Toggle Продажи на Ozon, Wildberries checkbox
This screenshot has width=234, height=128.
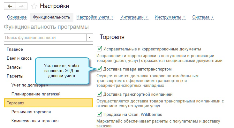[99, 114]
